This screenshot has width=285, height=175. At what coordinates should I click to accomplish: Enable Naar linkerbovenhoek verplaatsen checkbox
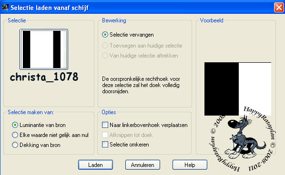(x=105, y=125)
